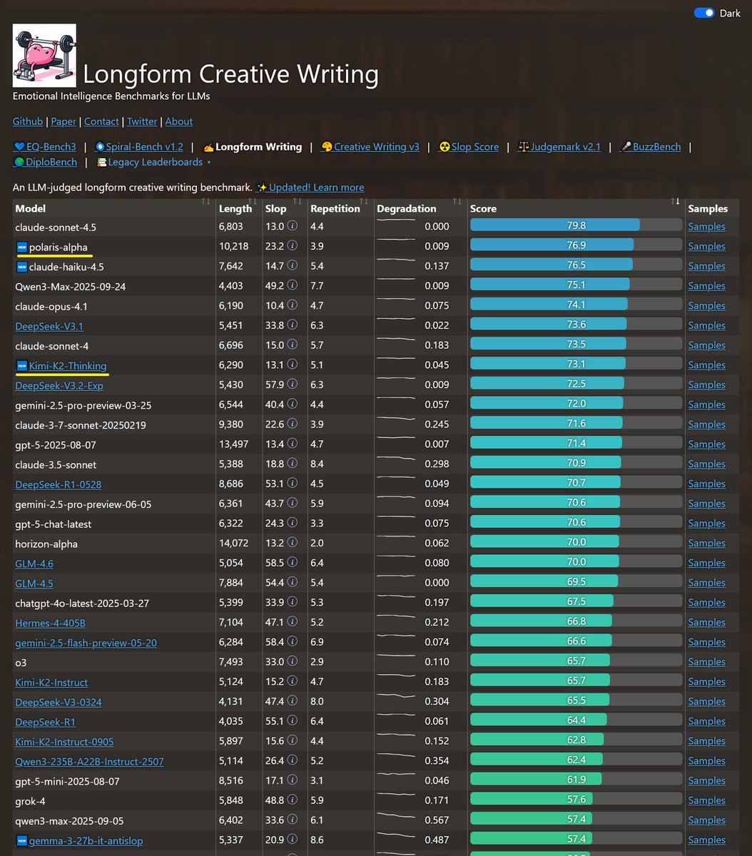Switch to Judgemark v2.1 leaderboard
Image resolution: width=752 pixels, height=856 pixels.
pyautogui.click(x=559, y=147)
